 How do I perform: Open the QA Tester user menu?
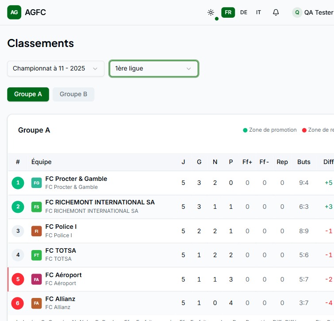[x=312, y=12]
